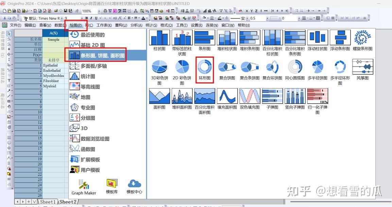Pick the 堆积柱状图 stacked column template
The image size is (392, 207).
point(227,40)
